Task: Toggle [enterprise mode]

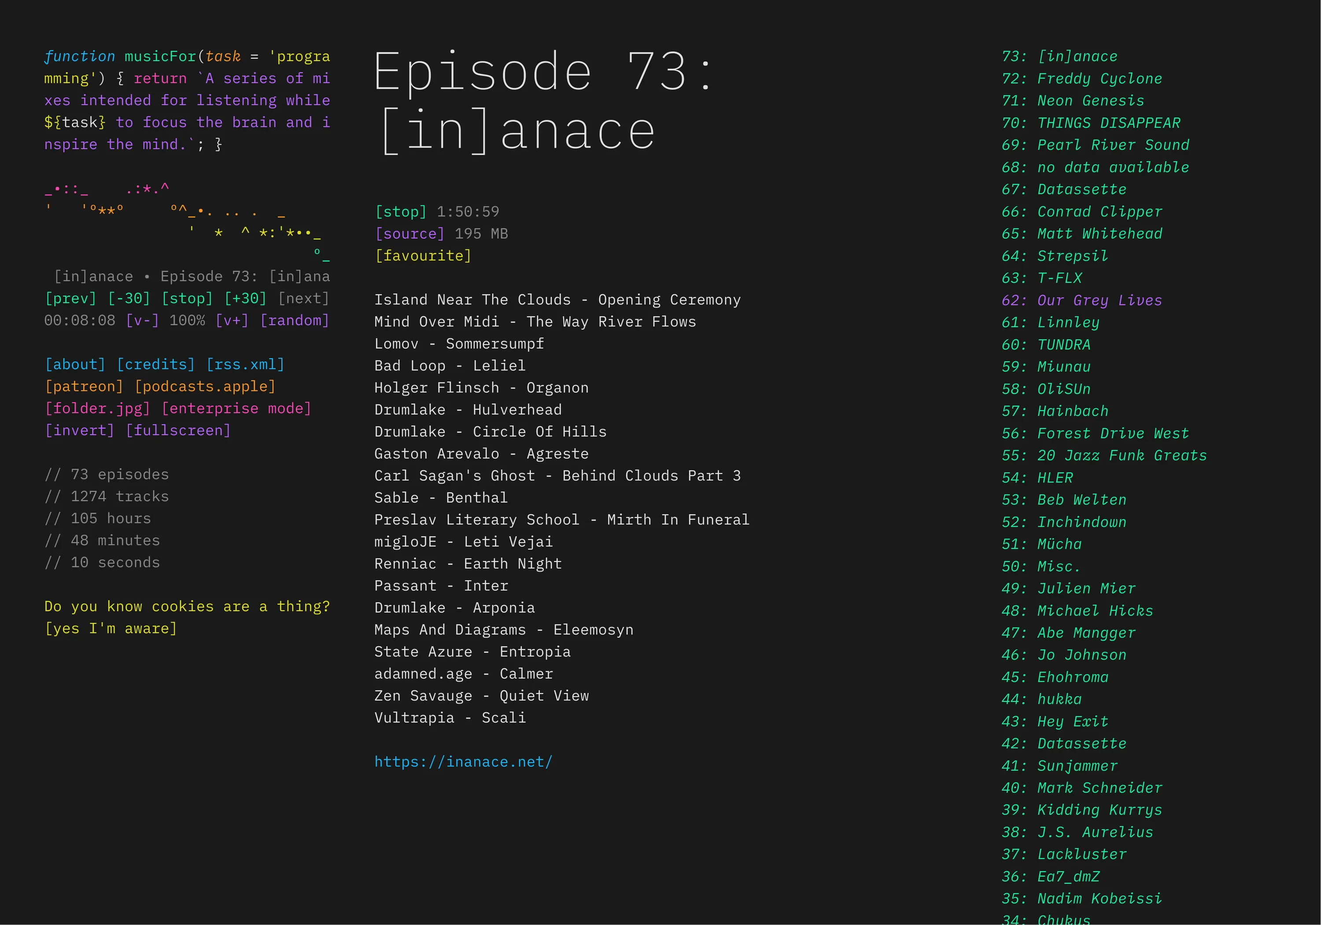Action: coord(236,408)
